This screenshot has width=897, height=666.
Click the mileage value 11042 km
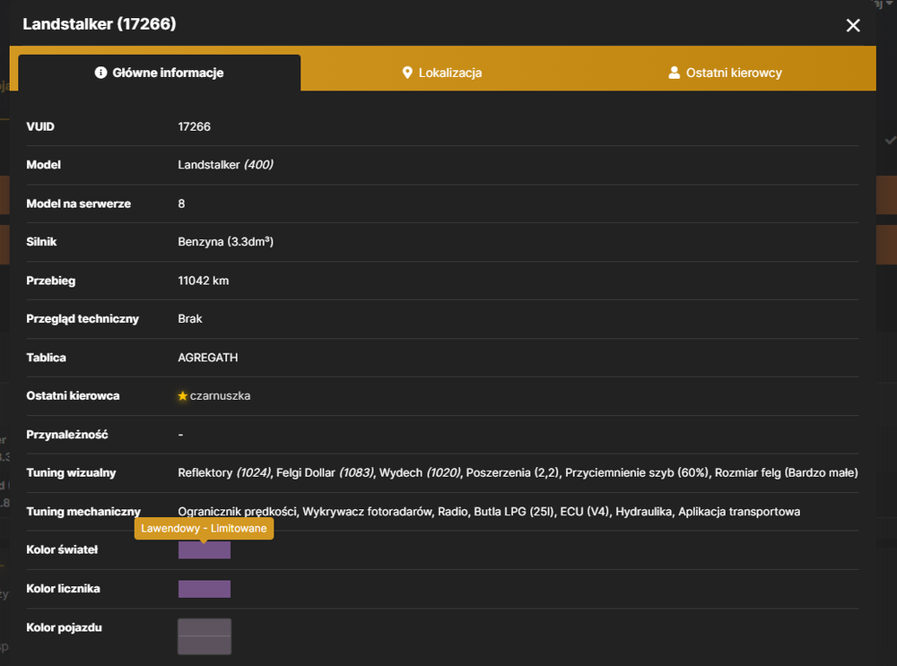coord(203,281)
